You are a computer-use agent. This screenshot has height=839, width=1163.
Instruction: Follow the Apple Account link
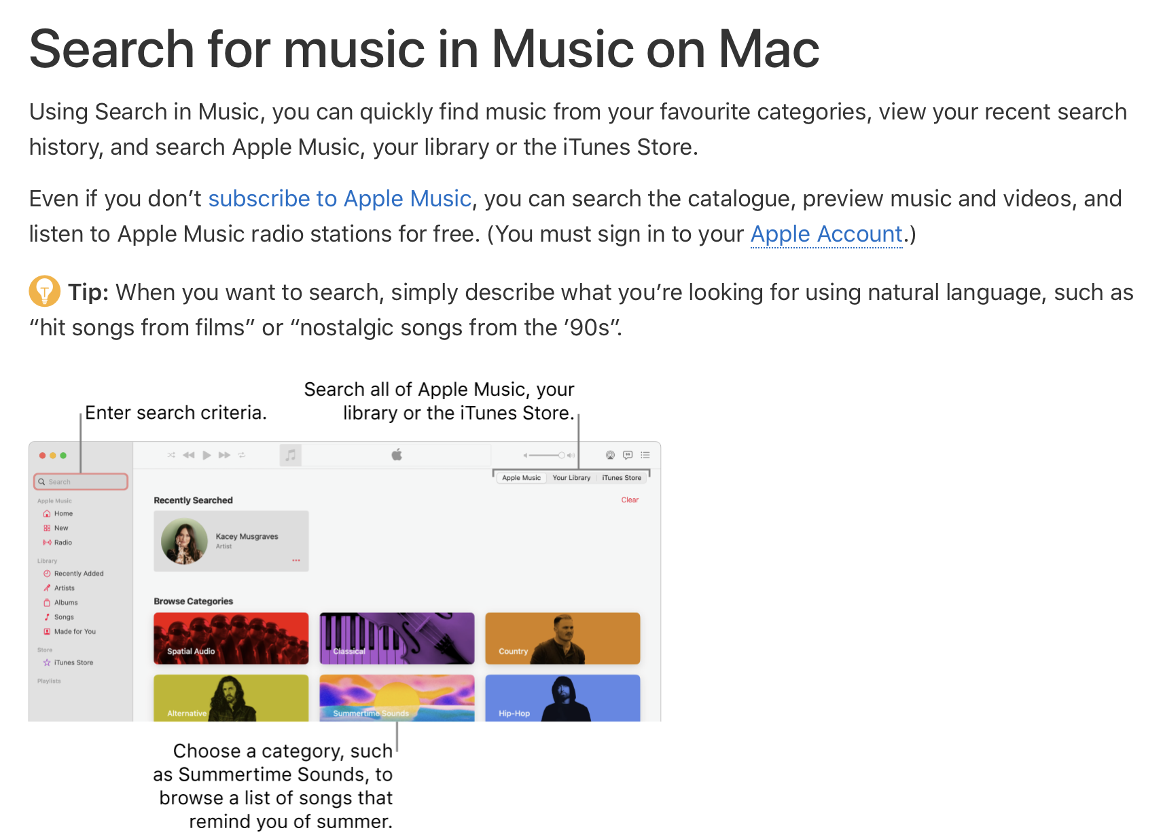pyautogui.click(x=826, y=234)
